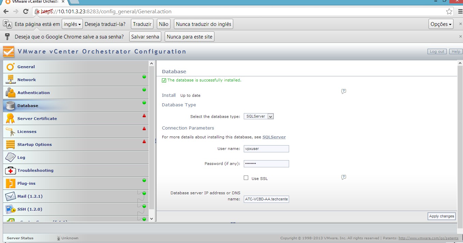Follow the SQLServer details link
The height and width of the screenshot is (243, 463).
(x=274, y=137)
